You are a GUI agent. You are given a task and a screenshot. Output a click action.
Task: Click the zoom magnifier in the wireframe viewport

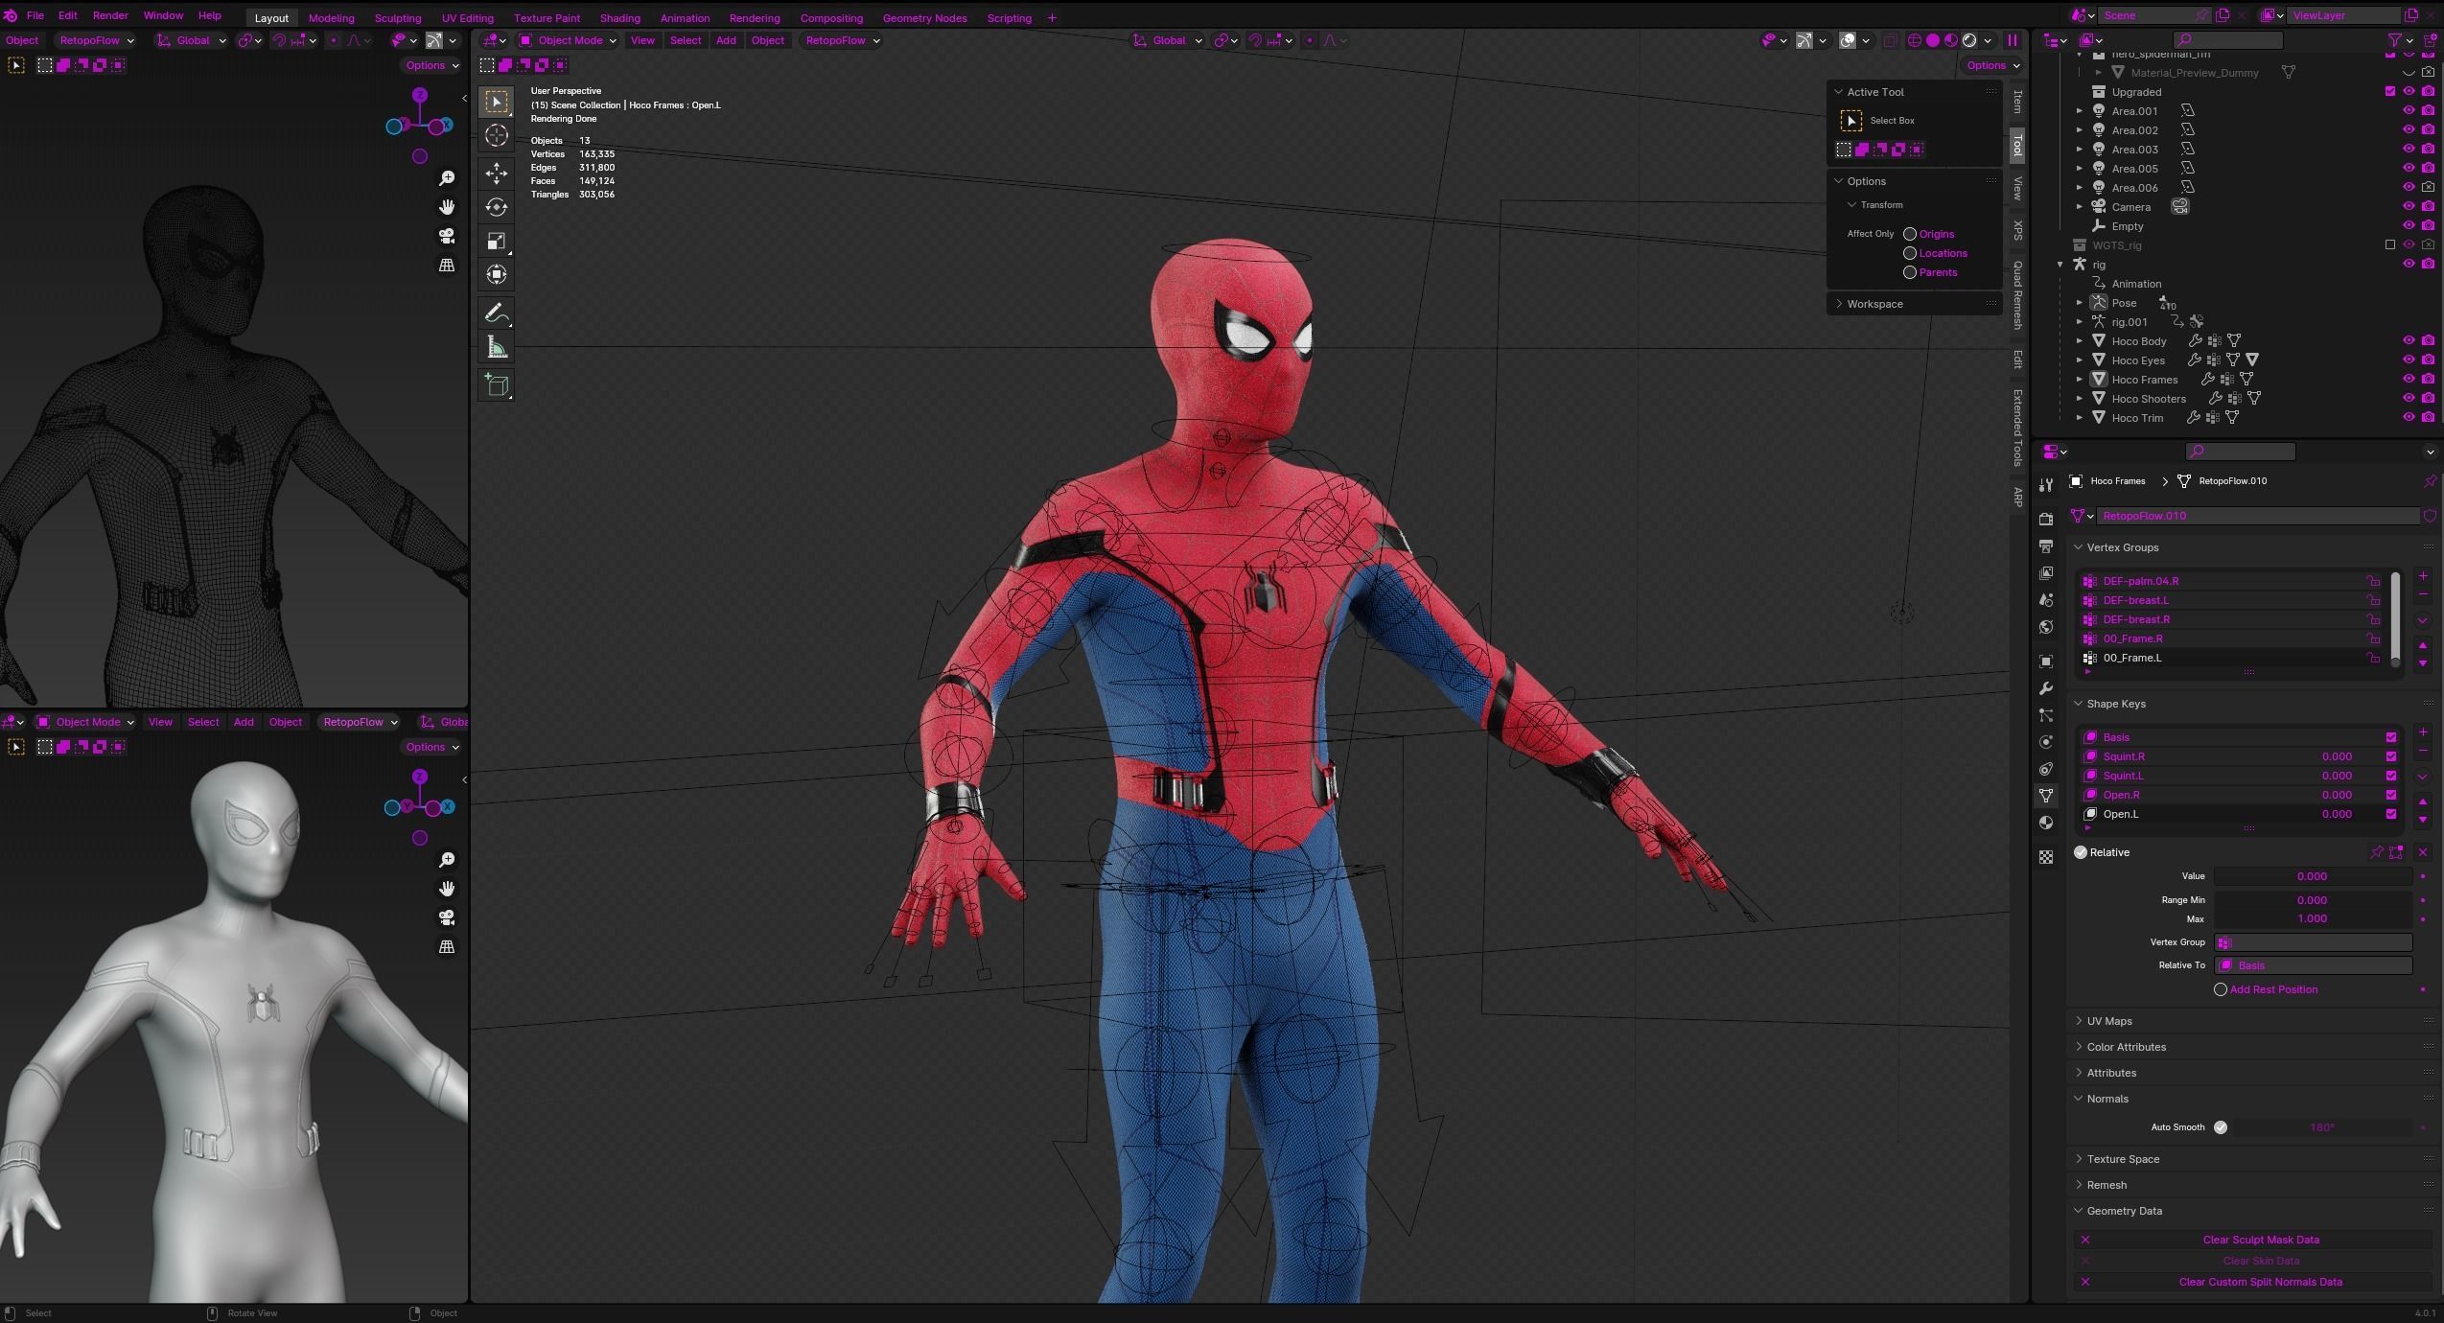coord(447,178)
